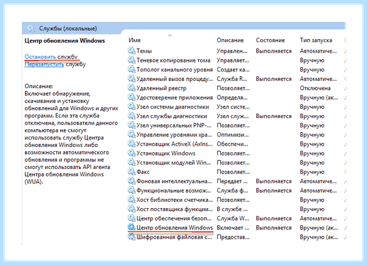Select Удостоверение приложения service
367x265 pixels.
point(174,97)
